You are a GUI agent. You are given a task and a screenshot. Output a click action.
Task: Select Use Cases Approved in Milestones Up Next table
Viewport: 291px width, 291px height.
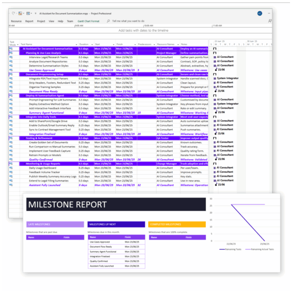(100, 242)
